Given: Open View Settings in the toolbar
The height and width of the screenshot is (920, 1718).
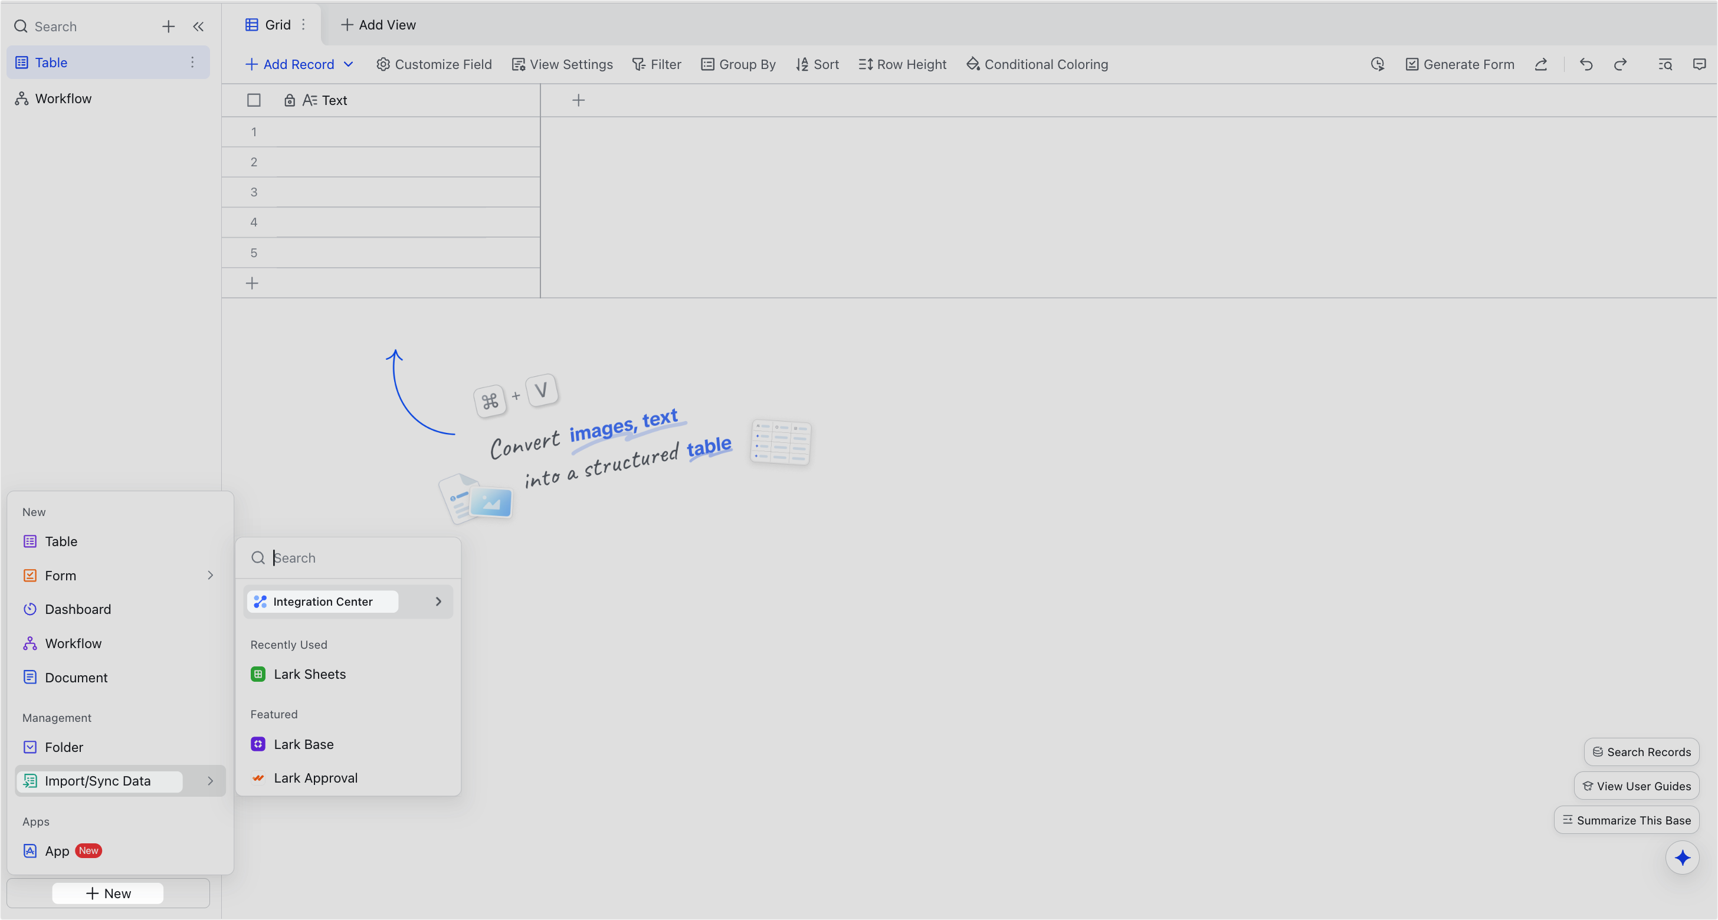Looking at the screenshot, I should pyautogui.click(x=562, y=64).
